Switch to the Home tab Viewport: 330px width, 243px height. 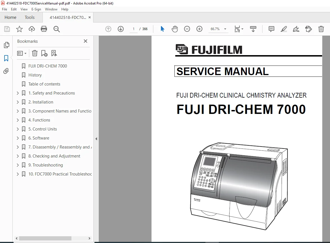[10, 17]
